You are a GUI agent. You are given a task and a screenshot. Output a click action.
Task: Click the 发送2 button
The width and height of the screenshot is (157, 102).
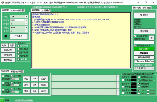point(43,85)
